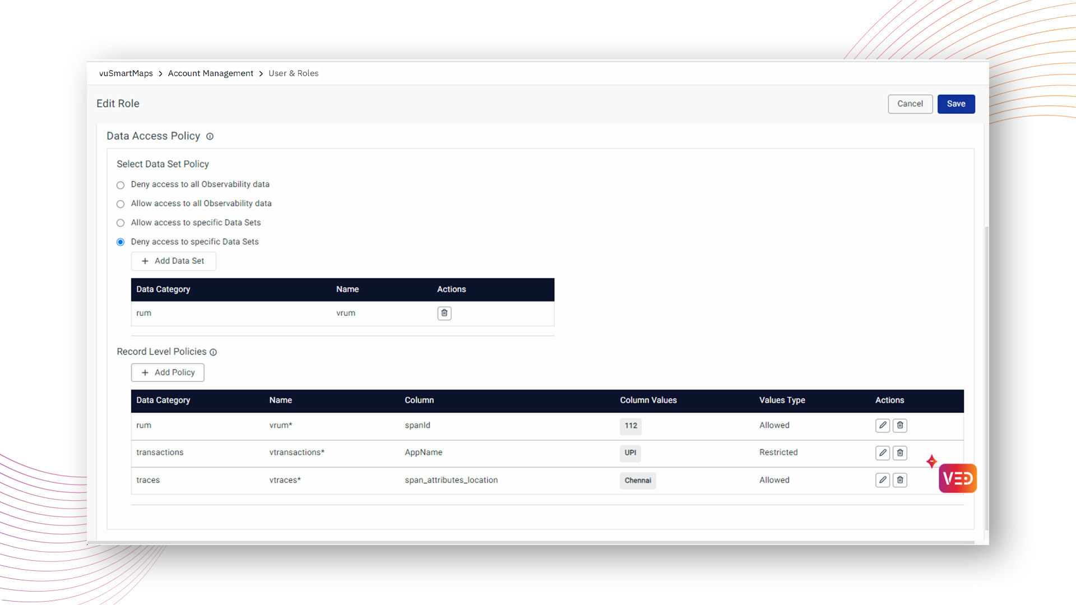The width and height of the screenshot is (1076, 605).
Task: Delete the traces span_attributes_location policy
Action: (899, 480)
